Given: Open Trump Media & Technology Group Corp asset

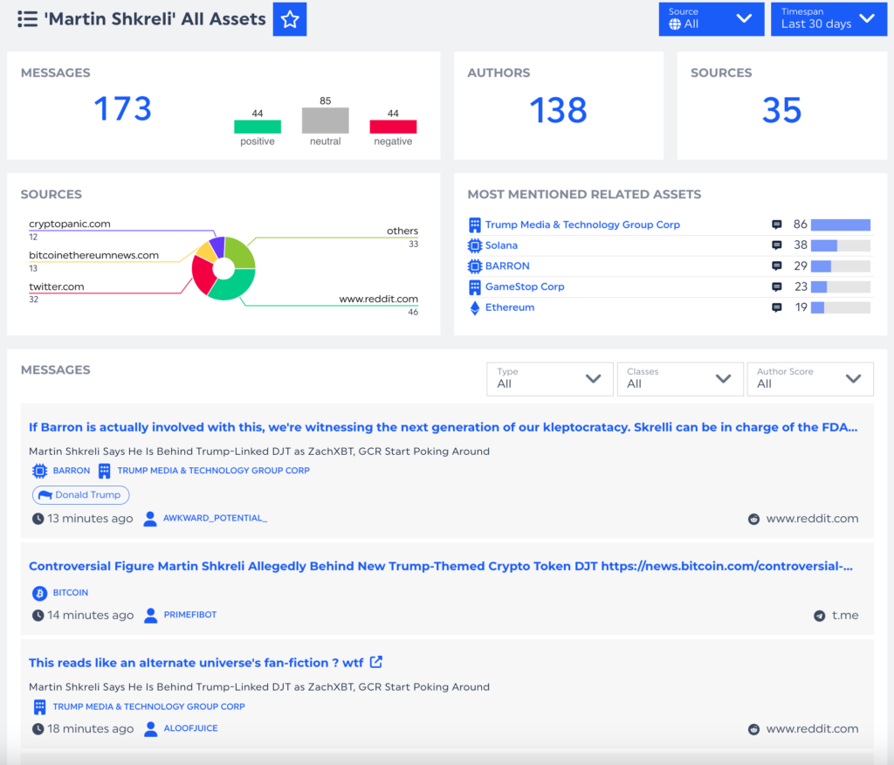Looking at the screenshot, I should (582, 224).
